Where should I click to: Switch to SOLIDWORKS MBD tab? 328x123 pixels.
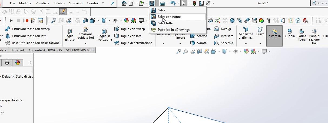[x=80, y=50]
